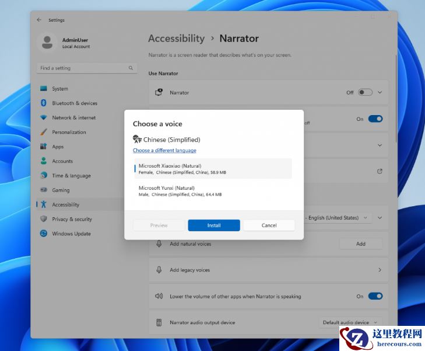Toggle the On switch below Narrator row

[375, 119]
